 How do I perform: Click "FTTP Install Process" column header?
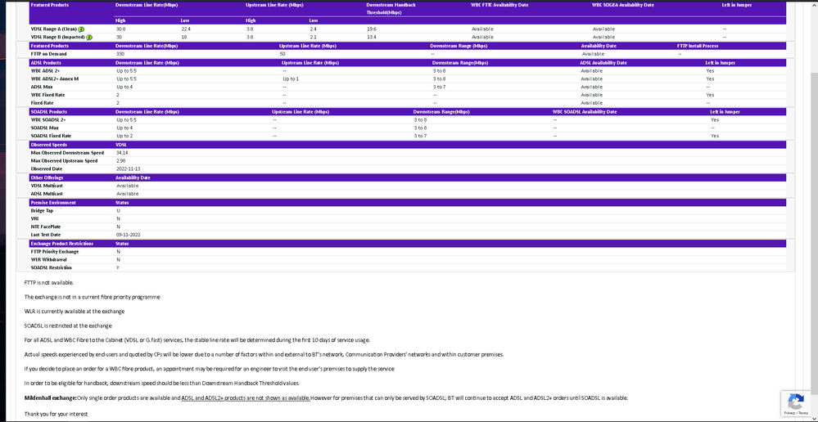click(x=698, y=46)
